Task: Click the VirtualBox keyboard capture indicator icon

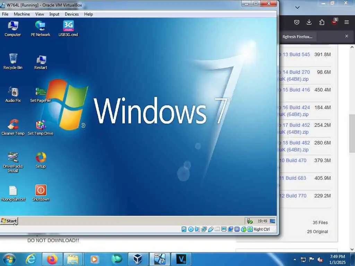Action: (x=250, y=229)
